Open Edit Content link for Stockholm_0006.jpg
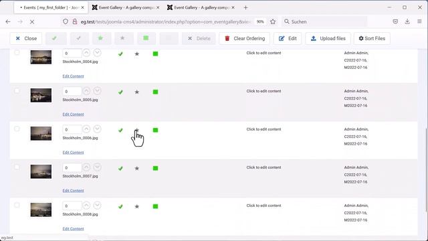This screenshot has width=428, height=241. (x=73, y=152)
